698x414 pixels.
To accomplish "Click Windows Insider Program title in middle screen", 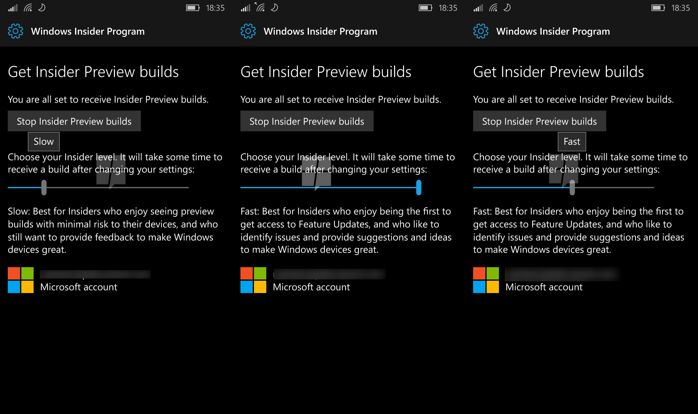I will [321, 31].
